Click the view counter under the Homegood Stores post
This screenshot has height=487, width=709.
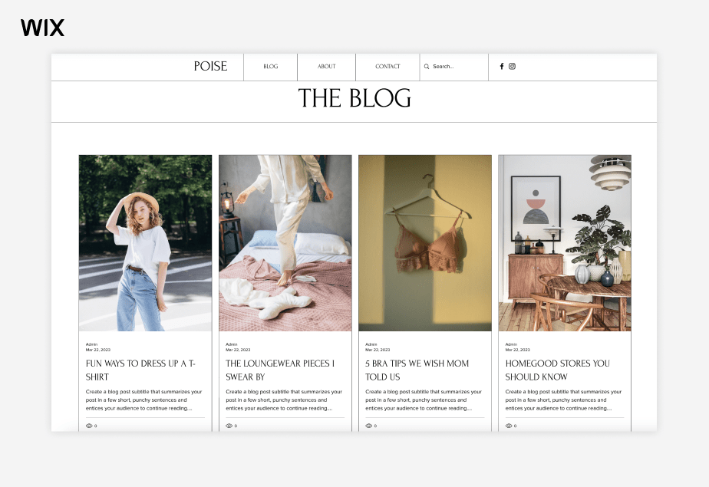point(507,425)
